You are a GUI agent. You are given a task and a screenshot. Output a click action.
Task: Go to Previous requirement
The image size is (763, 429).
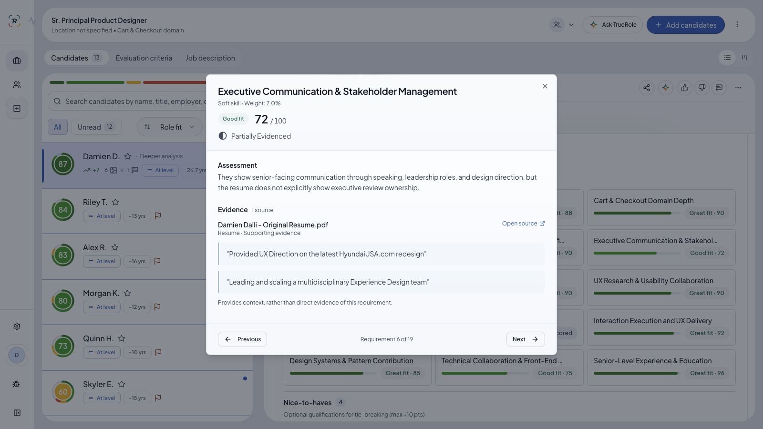pos(242,339)
